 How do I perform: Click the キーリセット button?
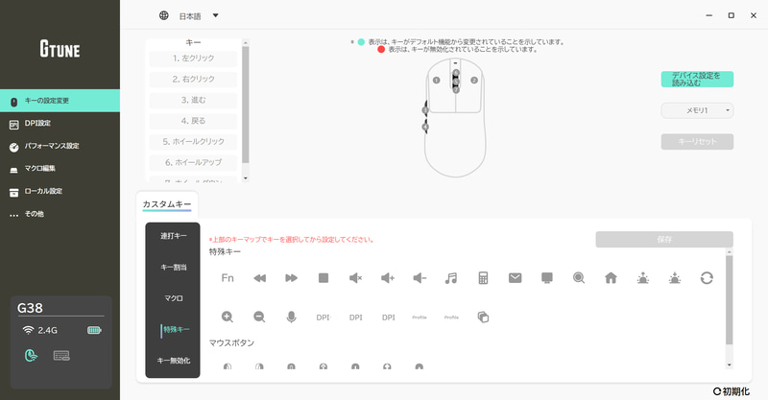(697, 142)
